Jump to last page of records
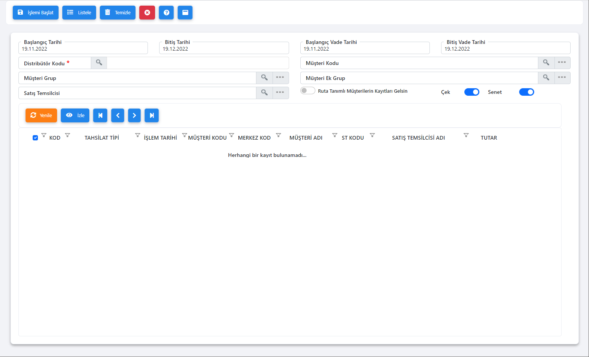 pyautogui.click(x=152, y=116)
